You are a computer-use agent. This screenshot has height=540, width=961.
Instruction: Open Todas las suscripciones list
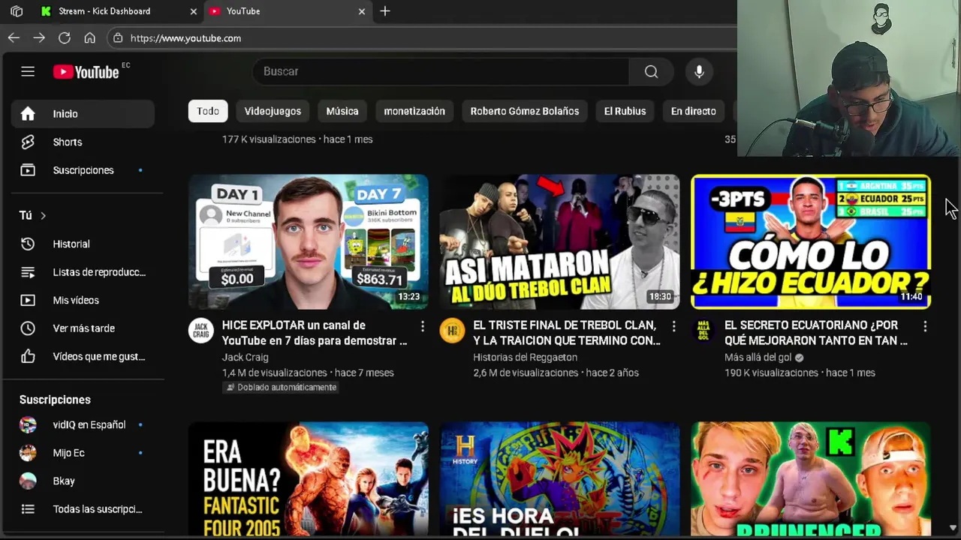[83, 509]
